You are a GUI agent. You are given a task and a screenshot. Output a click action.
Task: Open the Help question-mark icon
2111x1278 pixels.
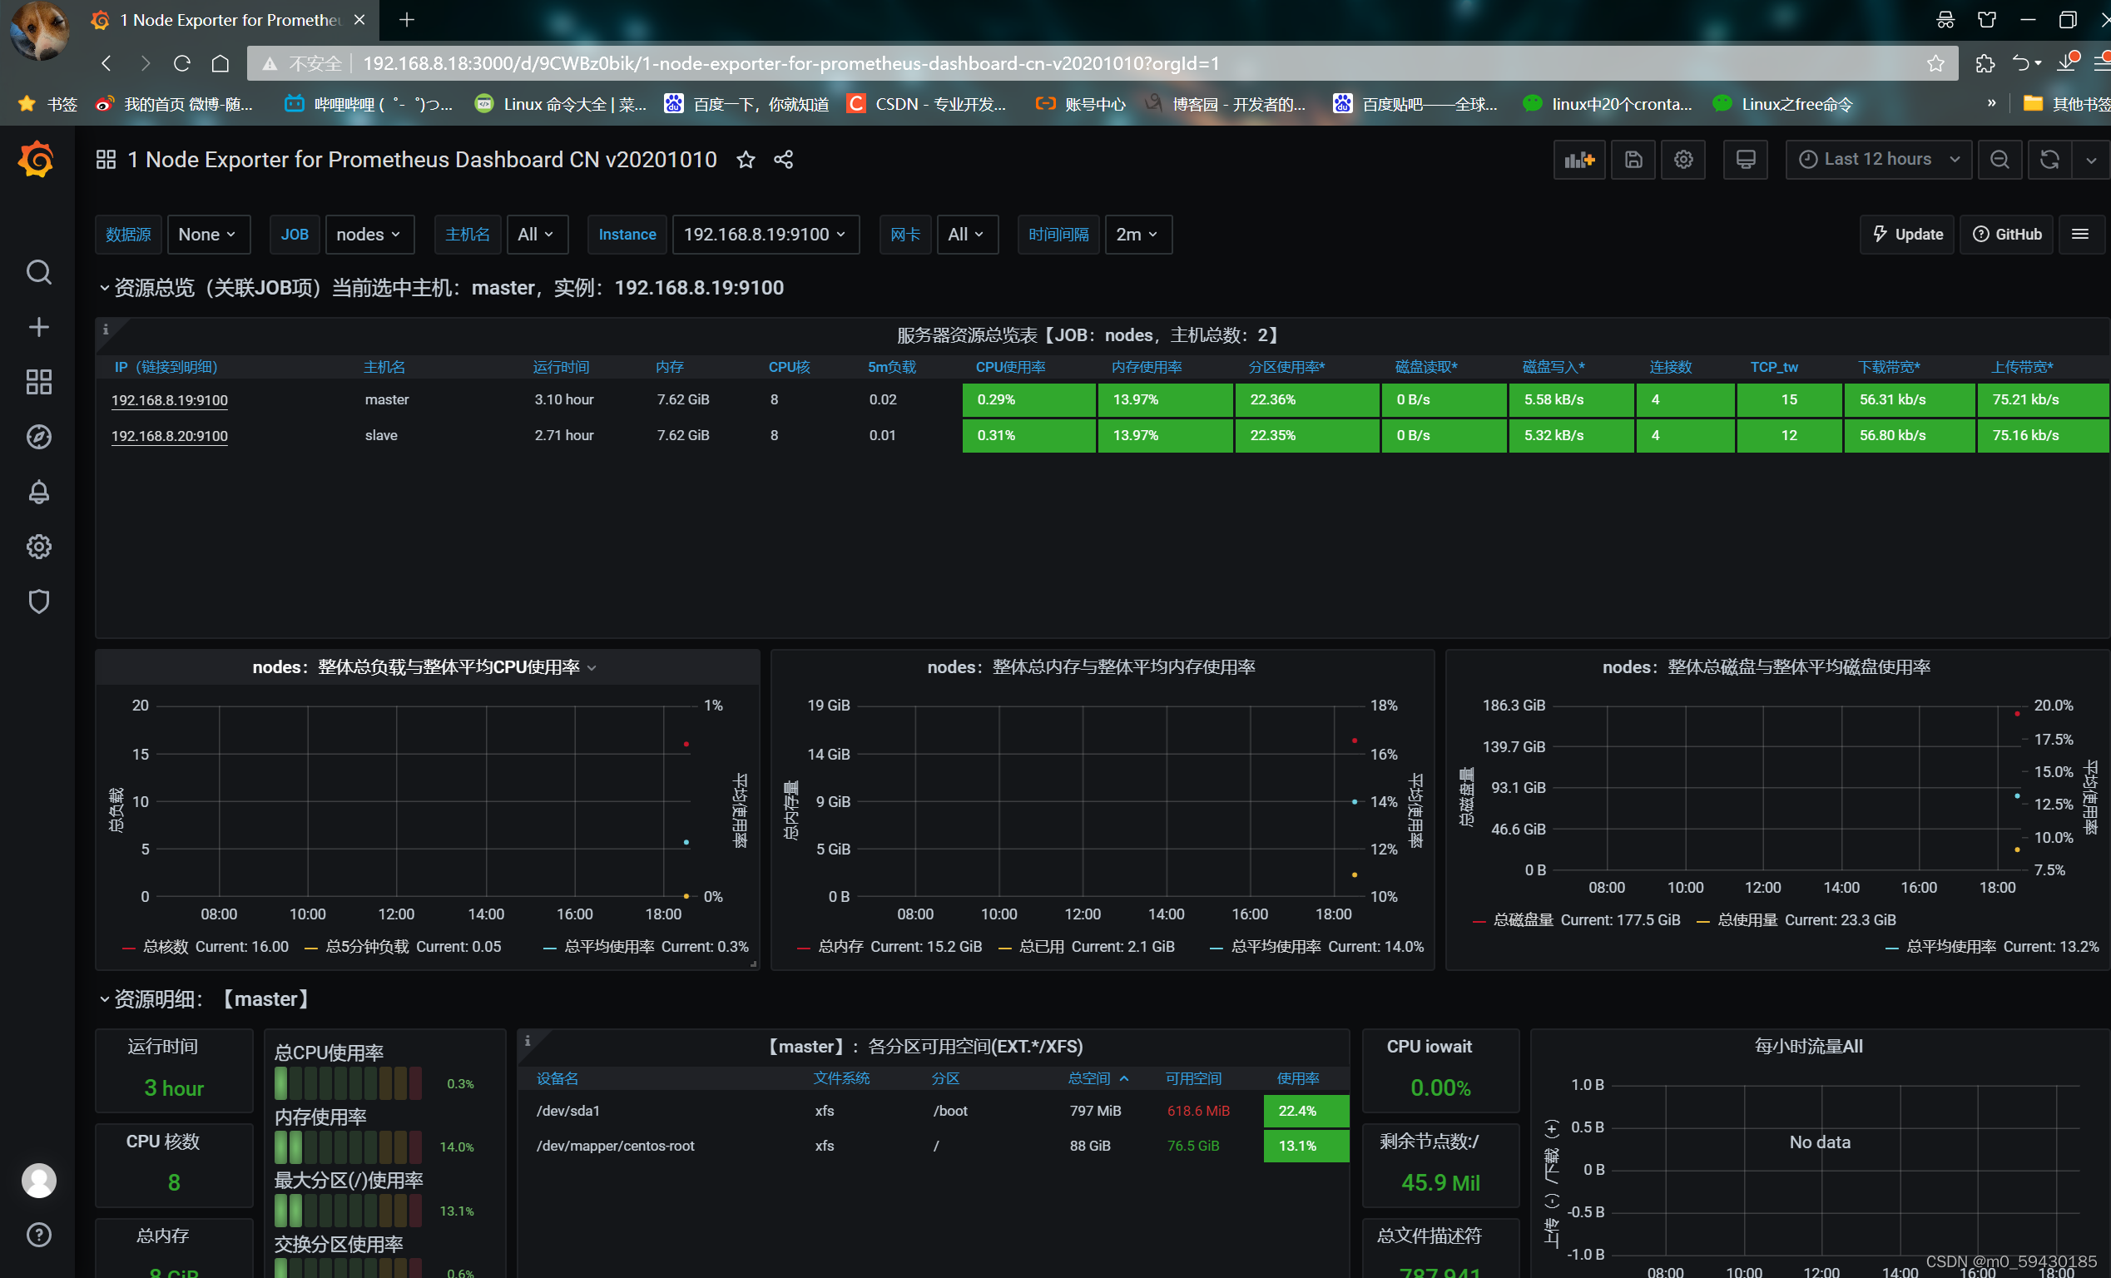tap(38, 1234)
